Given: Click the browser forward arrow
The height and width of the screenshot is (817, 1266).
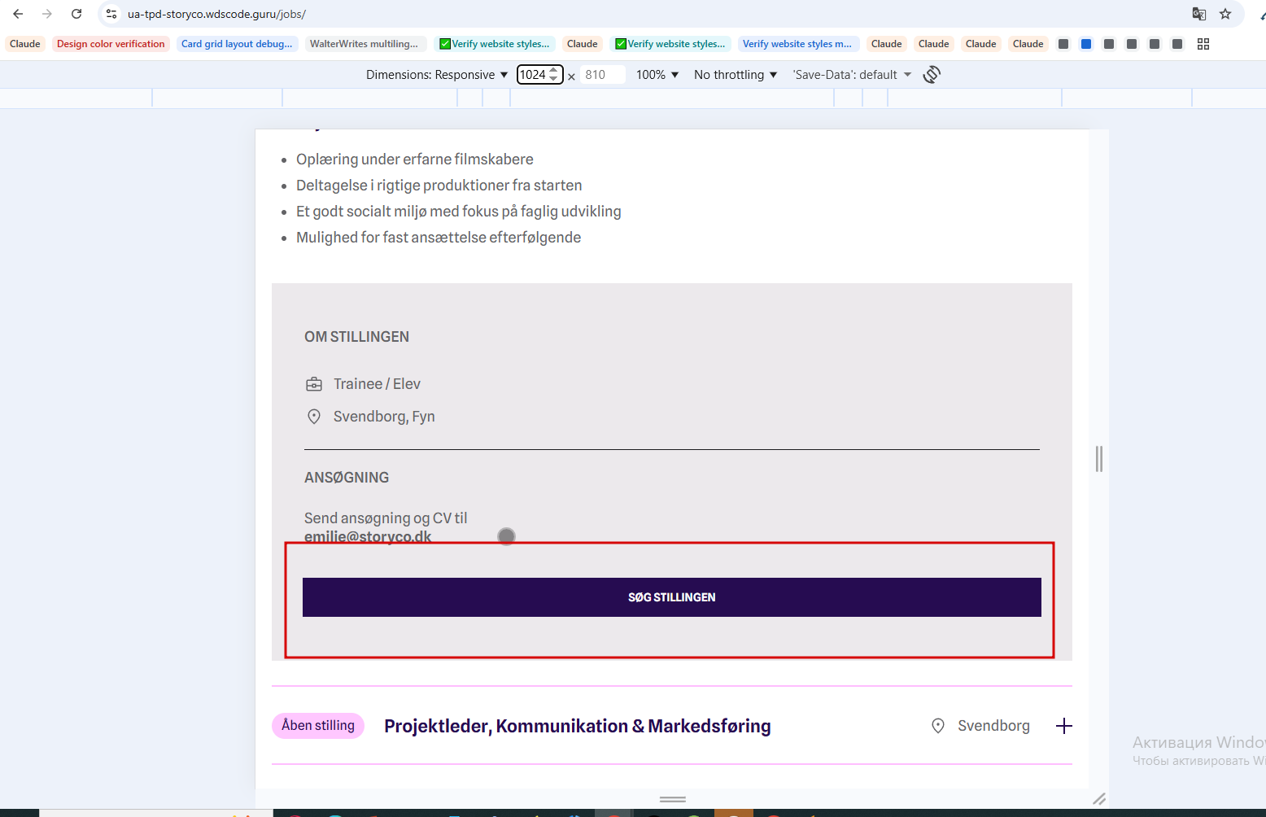Looking at the screenshot, I should click(x=47, y=14).
